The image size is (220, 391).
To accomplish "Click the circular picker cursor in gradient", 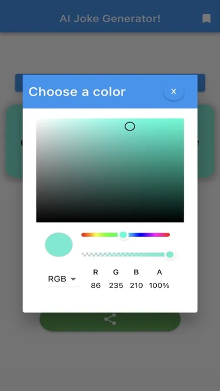I will tap(130, 127).
